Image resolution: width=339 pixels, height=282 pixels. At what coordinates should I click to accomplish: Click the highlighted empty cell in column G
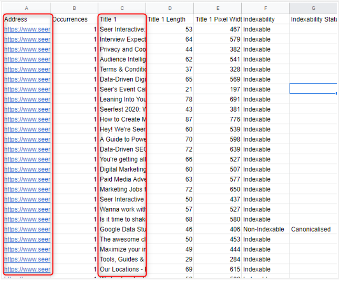(313, 89)
